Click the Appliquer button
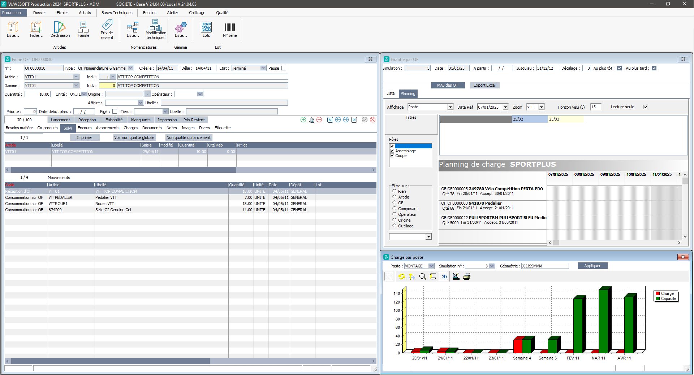694x375 pixels. [592, 266]
